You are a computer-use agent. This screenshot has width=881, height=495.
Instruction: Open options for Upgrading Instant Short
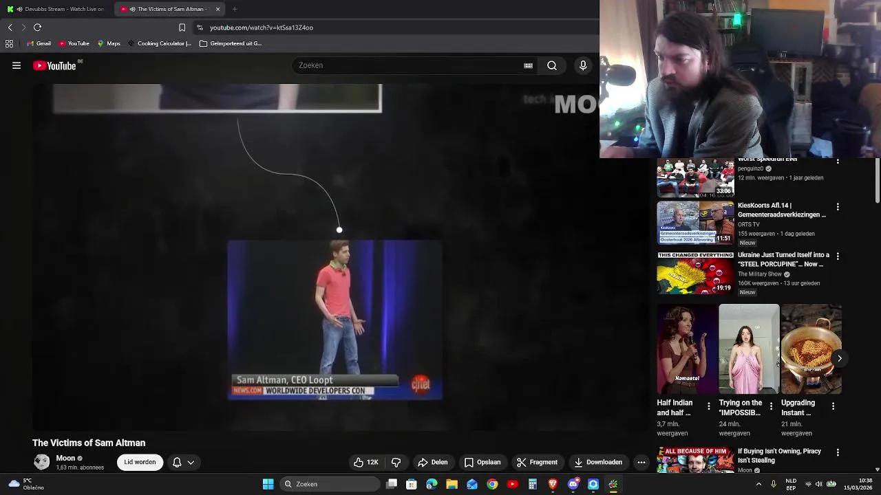[833, 406]
